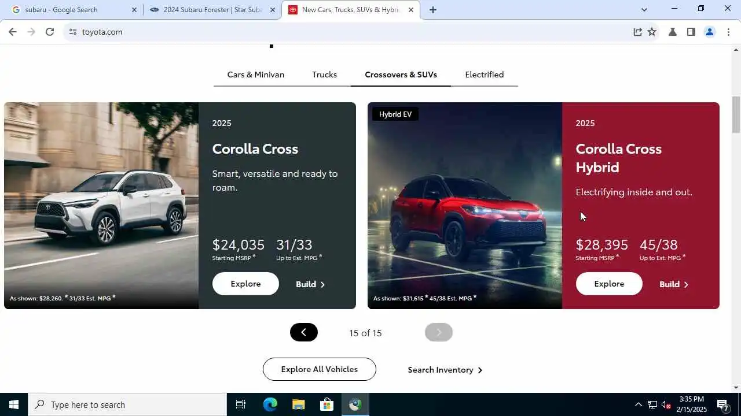Screen dimensions: 741x416
Task: Bookmark this tab with star icon
Action: point(652,32)
